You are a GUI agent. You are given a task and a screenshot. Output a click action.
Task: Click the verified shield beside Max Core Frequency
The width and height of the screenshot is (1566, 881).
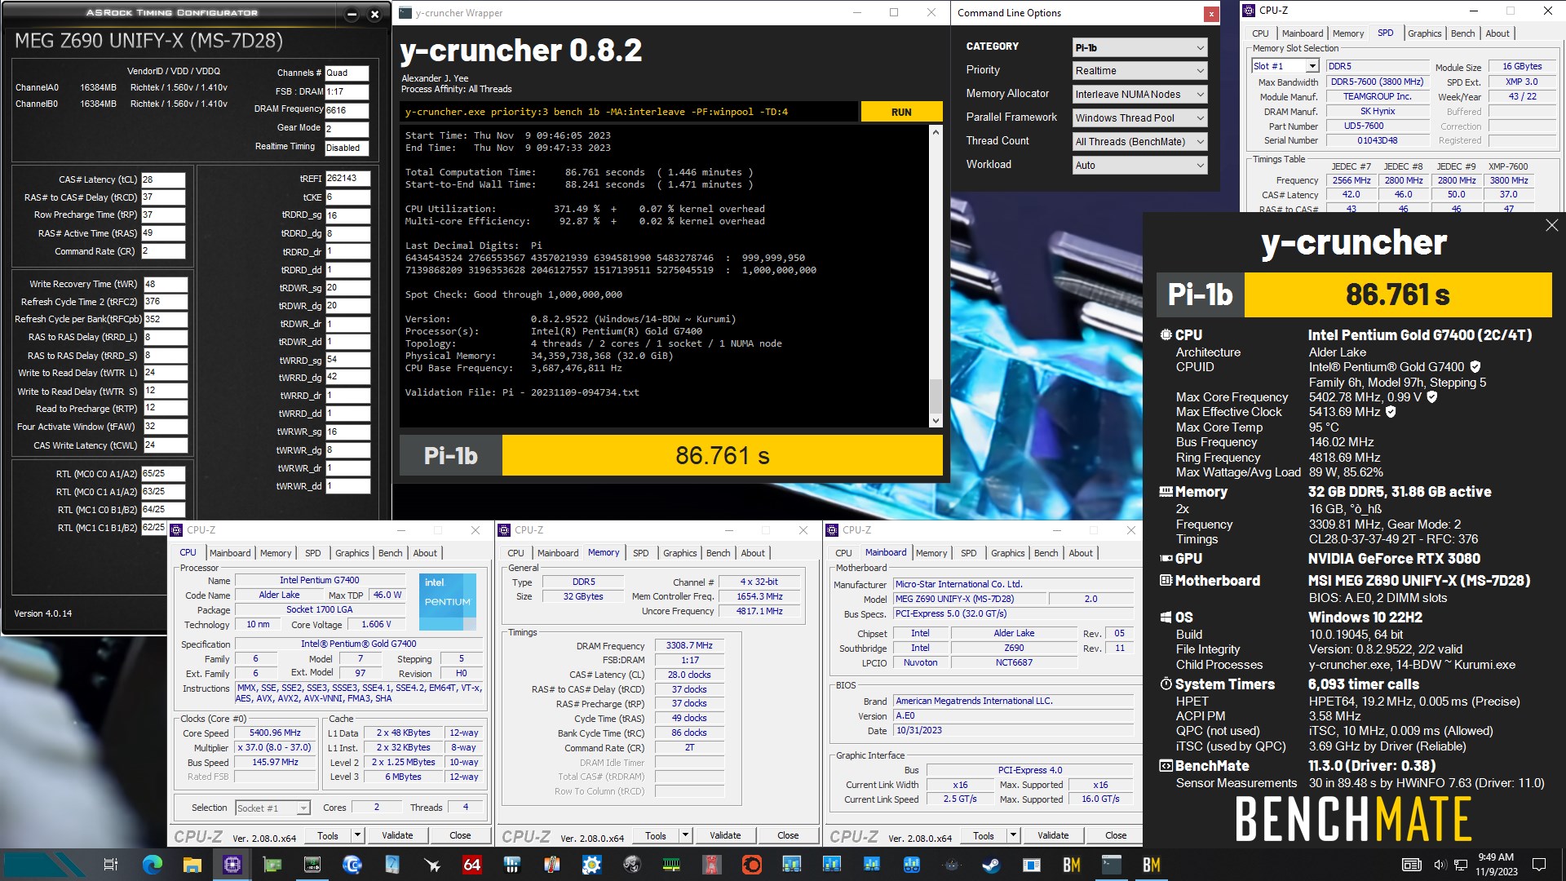pos(1431,397)
